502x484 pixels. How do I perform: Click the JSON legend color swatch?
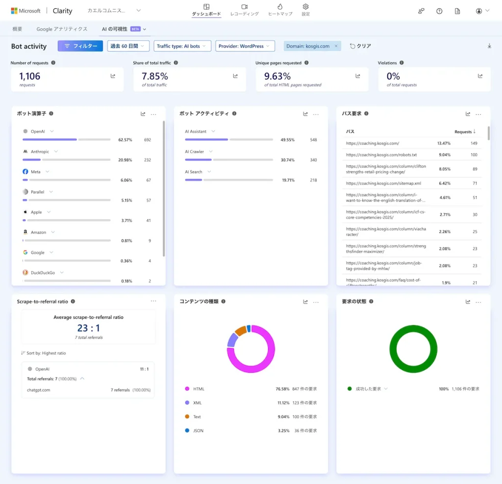[187, 431]
